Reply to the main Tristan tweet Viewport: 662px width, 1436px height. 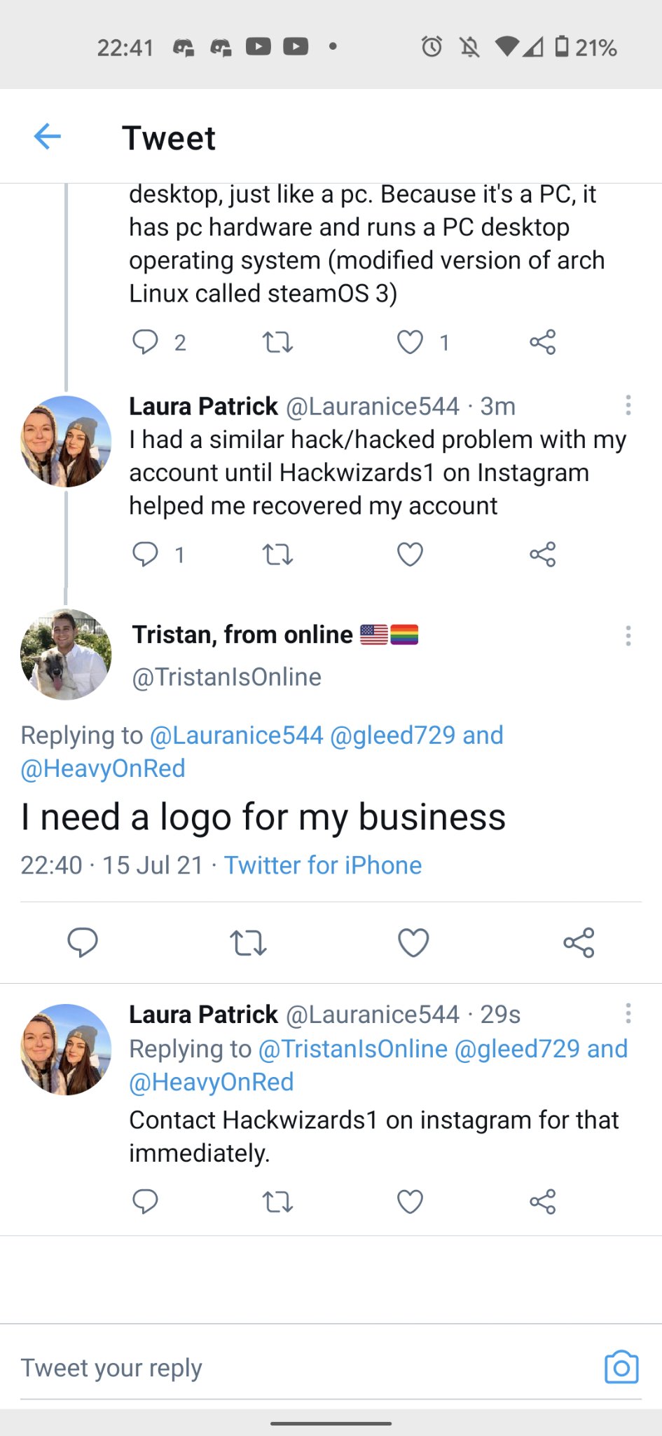pyautogui.click(x=83, y=942)
